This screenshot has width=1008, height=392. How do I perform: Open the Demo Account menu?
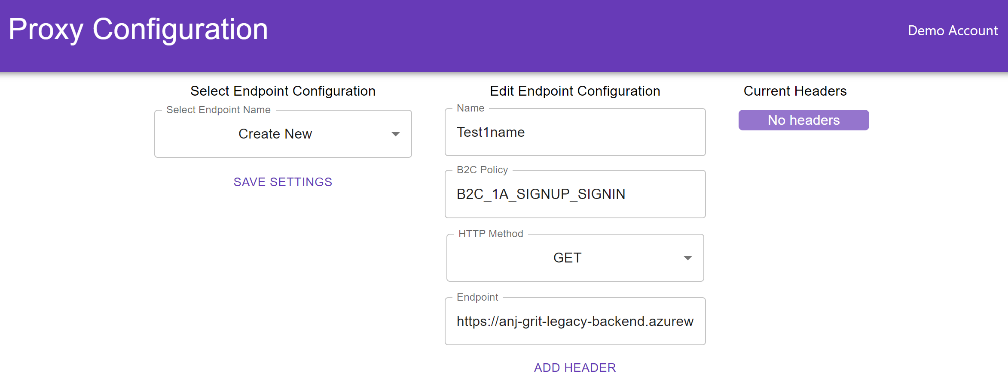(x=953, y=30)
